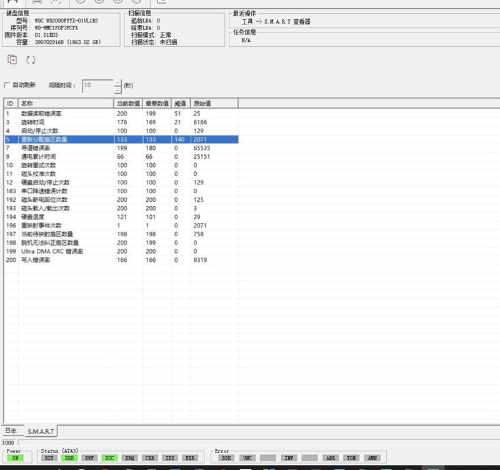Switch to the S.M.A.R.T tab
This screenshot has width=500, height=470.
click(x=41, y=431)
